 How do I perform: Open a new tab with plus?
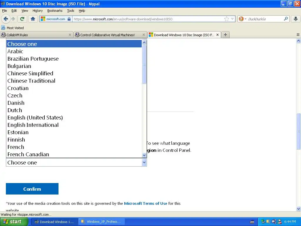tap(225, 35)
